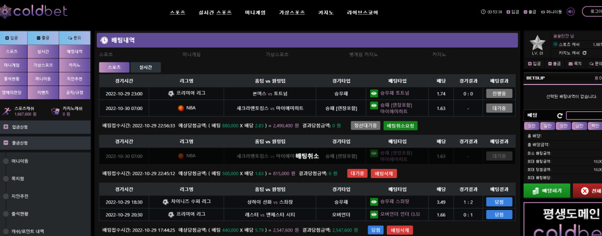Toggle eye icon on cancelled 마이애미히트 bet
Viewport: 602px width, 236px height.
[374, 153]
